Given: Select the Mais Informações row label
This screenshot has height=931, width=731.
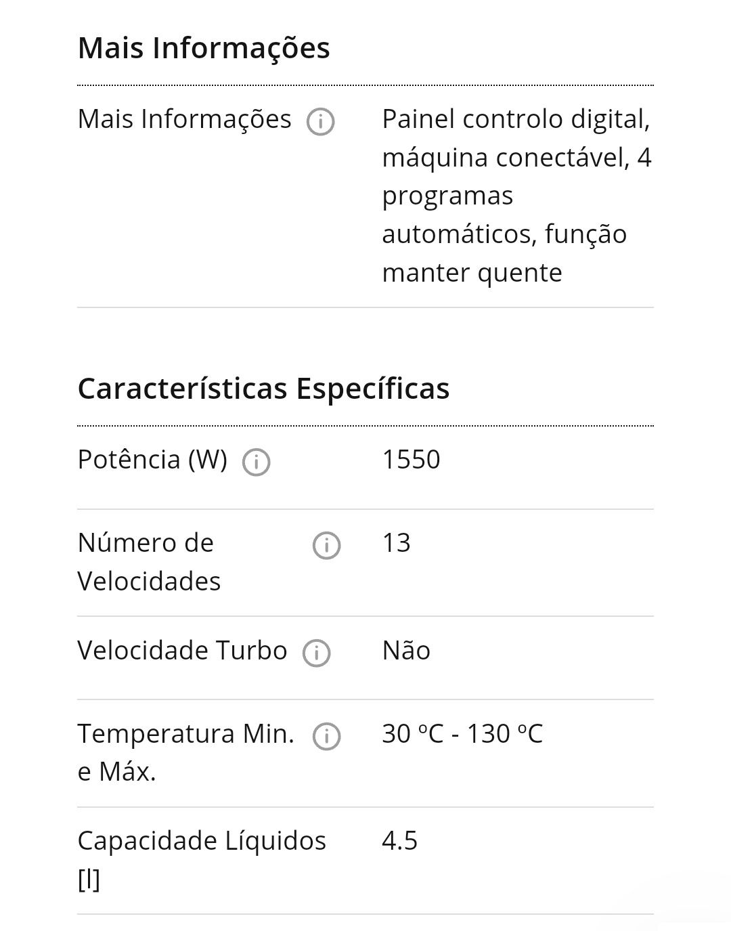Looking at the screenshot, I should 184,119.
